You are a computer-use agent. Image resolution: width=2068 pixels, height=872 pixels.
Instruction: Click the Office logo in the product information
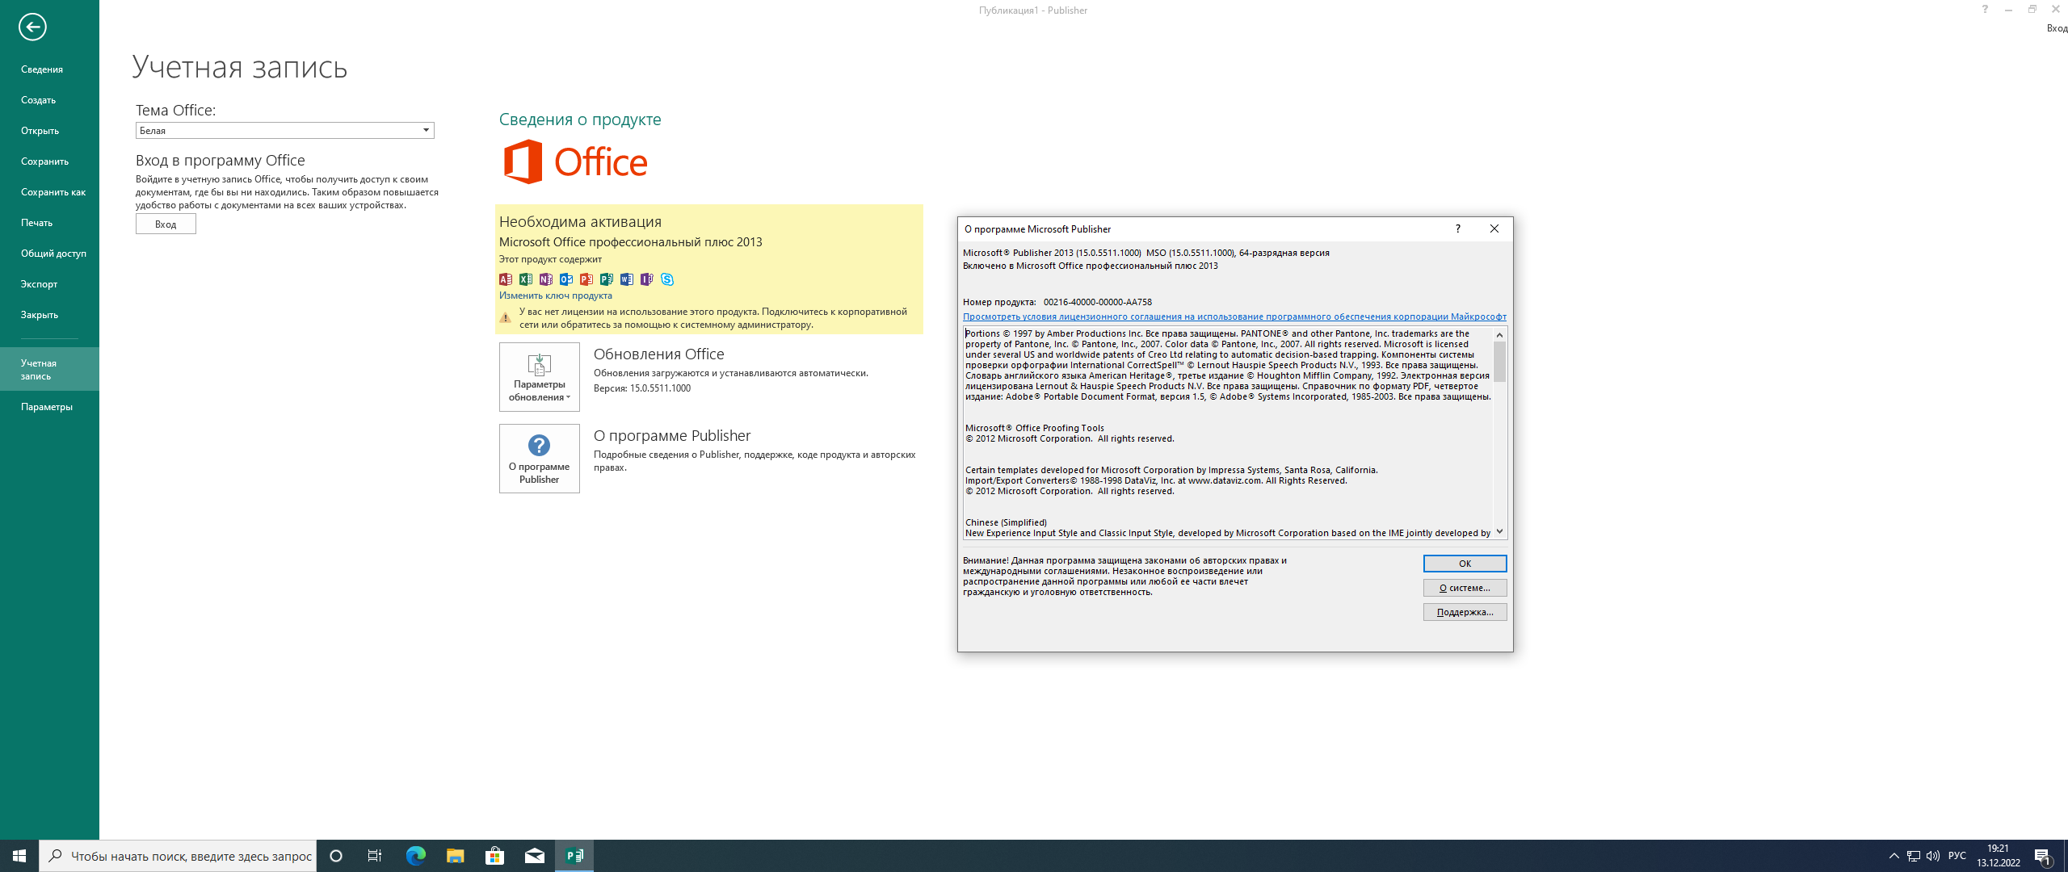[575, 161]
